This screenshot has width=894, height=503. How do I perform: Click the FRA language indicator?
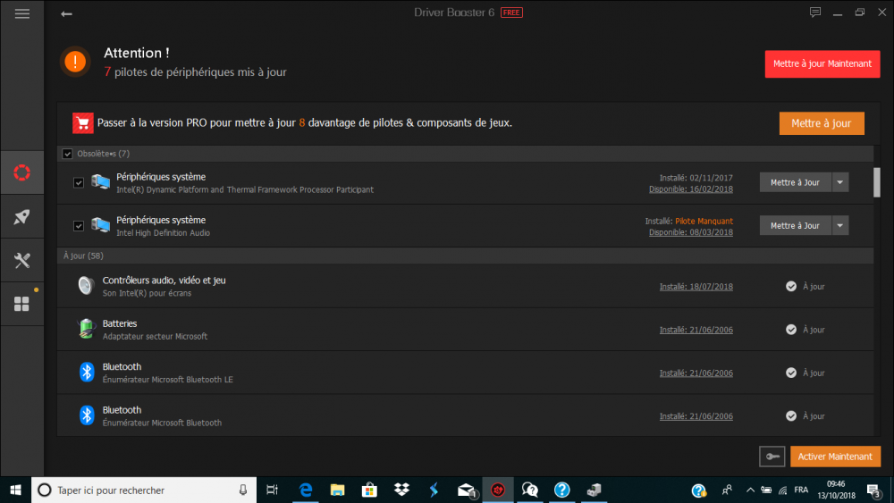tap(801, 490)
